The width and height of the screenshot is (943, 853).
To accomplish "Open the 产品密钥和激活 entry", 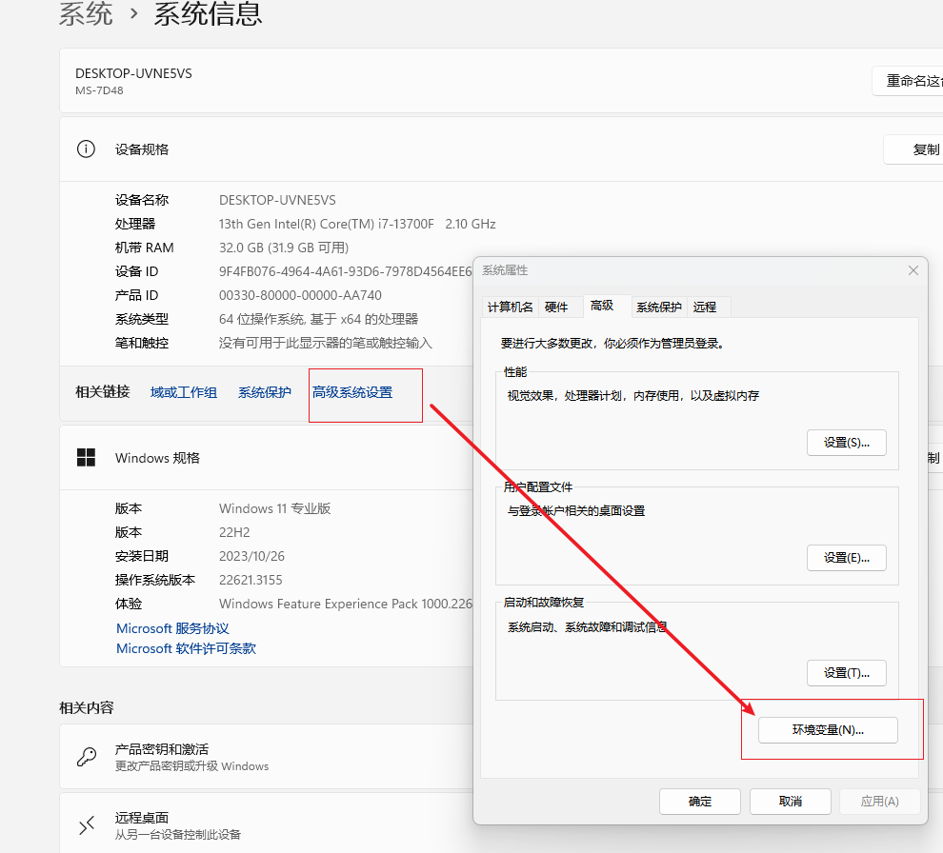I will (x=266, y=756).
